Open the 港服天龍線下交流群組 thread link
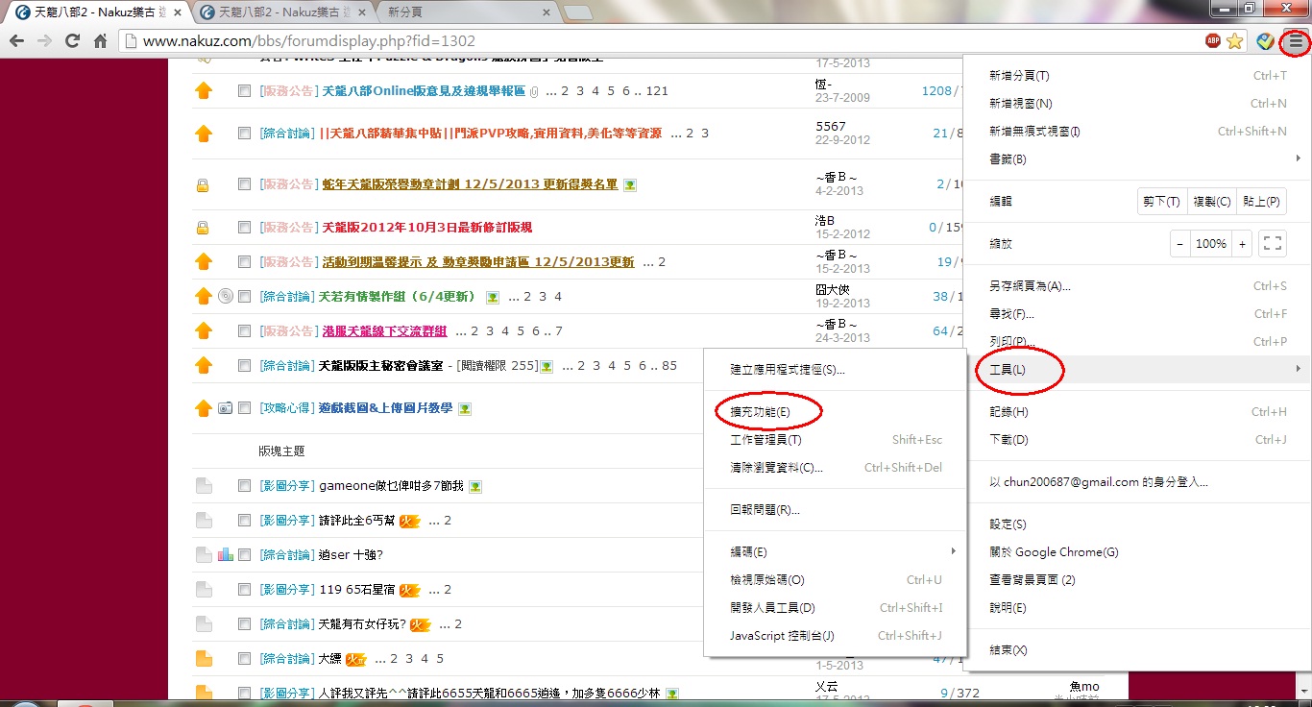The height and width of the screenshot is (707, 1312). [x=384, y=331]
